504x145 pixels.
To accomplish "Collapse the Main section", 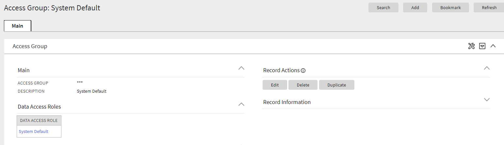I will (x=241, y=68).
